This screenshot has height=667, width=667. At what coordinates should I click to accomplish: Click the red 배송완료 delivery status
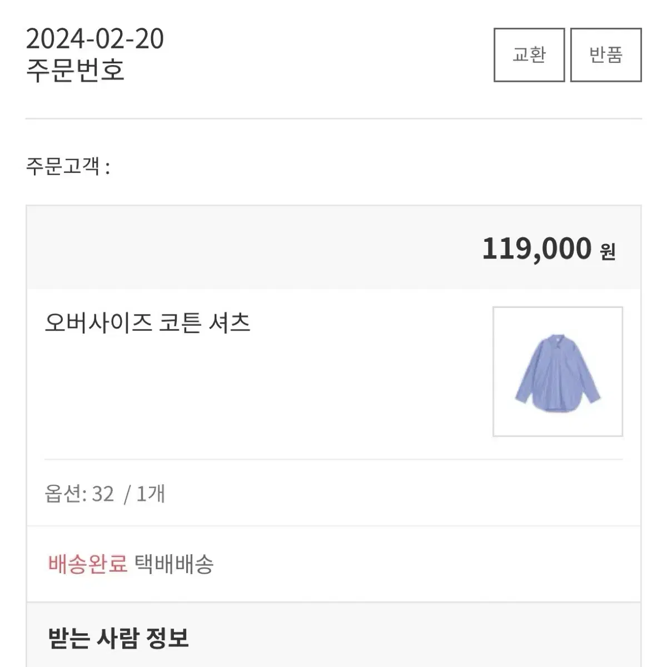click(88, 564)
